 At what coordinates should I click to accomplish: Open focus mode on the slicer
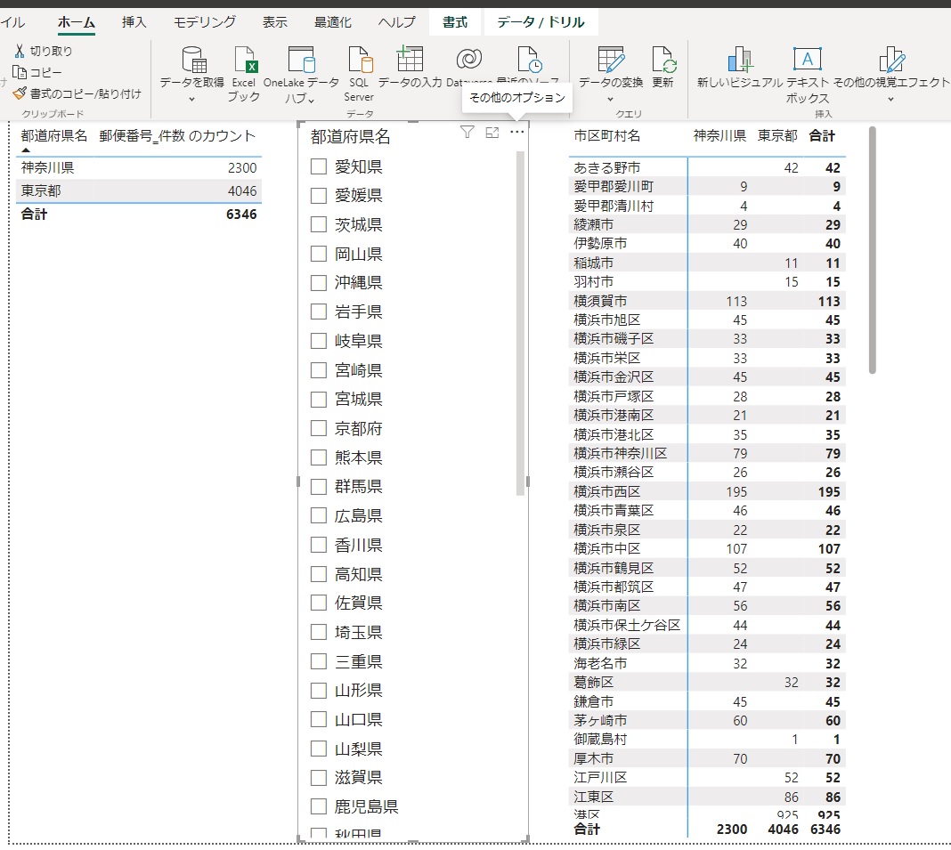pyautogui.click(x=492, y=133)
